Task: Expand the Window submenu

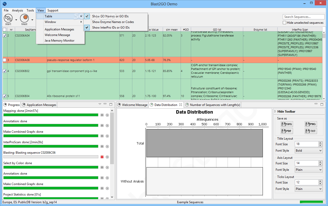Action: (60, 22)
